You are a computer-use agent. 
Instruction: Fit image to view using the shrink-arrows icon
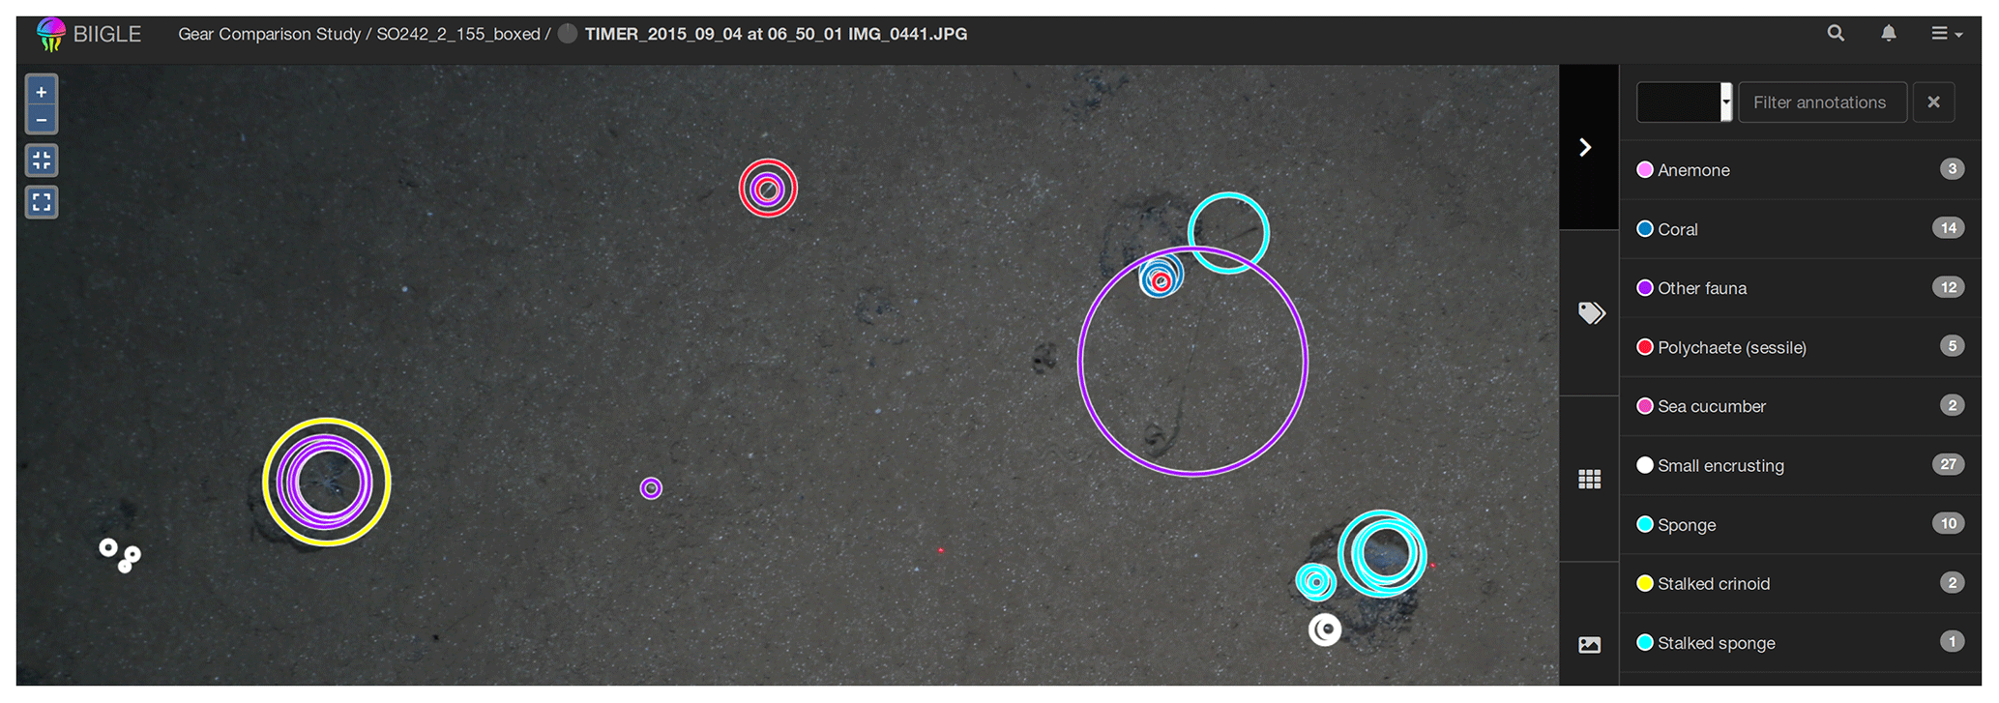41,161
